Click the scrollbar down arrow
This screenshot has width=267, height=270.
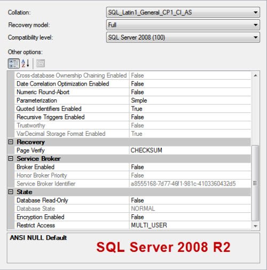(x=255, y=226)
